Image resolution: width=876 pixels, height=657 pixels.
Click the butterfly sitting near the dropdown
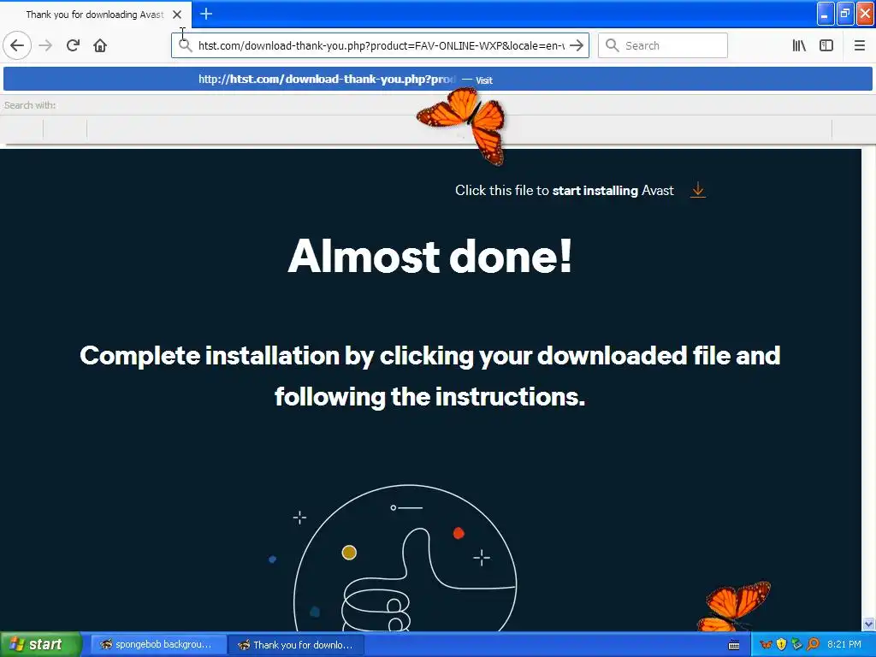pos(465,125)
